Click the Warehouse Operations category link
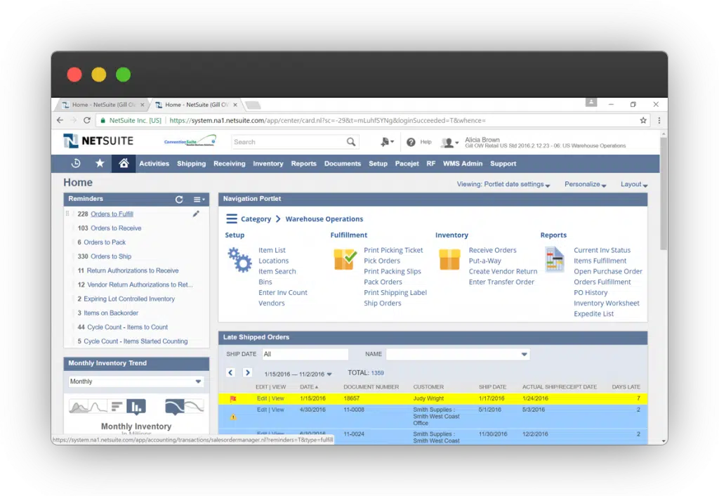719x496 pixels. coord(324,219)
